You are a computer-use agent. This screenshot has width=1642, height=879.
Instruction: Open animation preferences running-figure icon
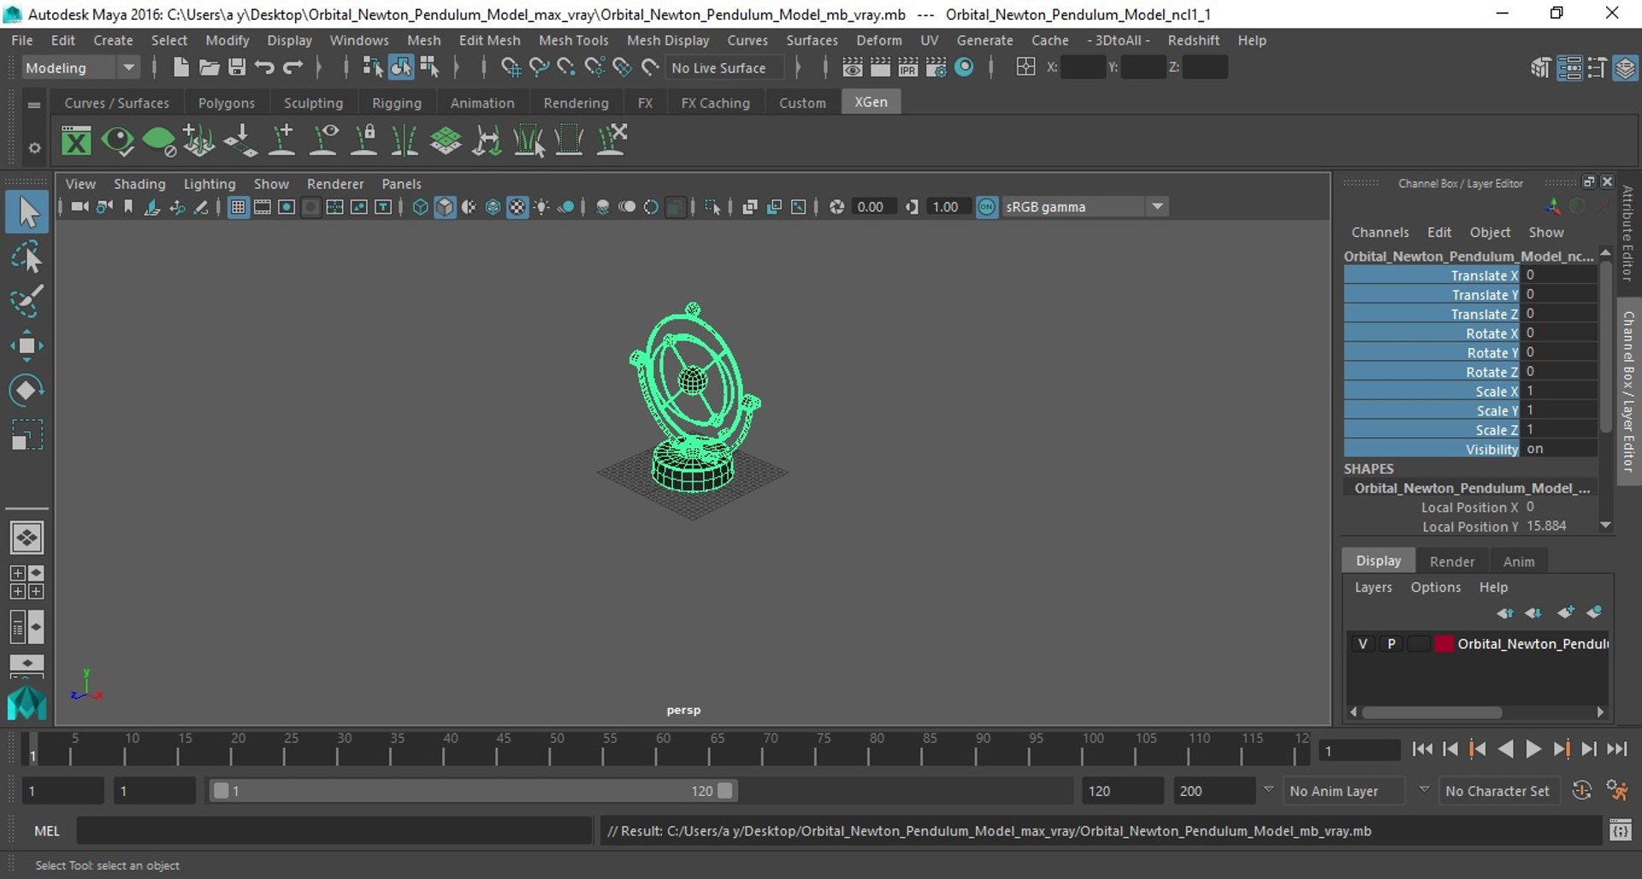pyautogui.click(x=1617, y=791)
